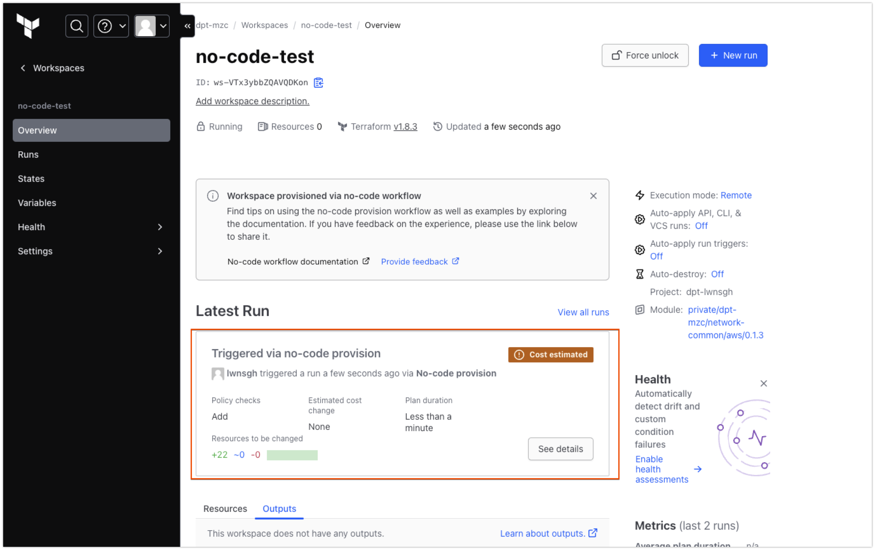
Task: Click Auto-apply API, CLI & VCS icon
Action: click(640, 220)
